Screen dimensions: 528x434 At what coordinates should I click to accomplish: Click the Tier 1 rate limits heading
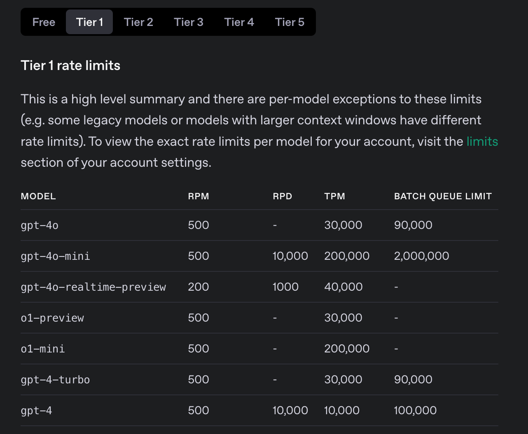coord(70,65)
